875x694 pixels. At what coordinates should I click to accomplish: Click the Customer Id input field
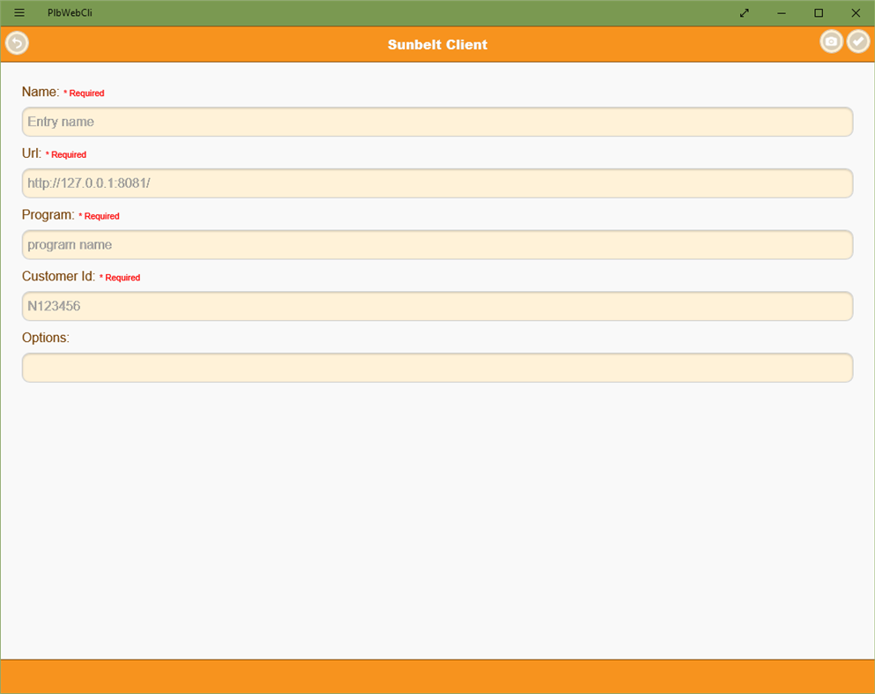click(437, 306)
